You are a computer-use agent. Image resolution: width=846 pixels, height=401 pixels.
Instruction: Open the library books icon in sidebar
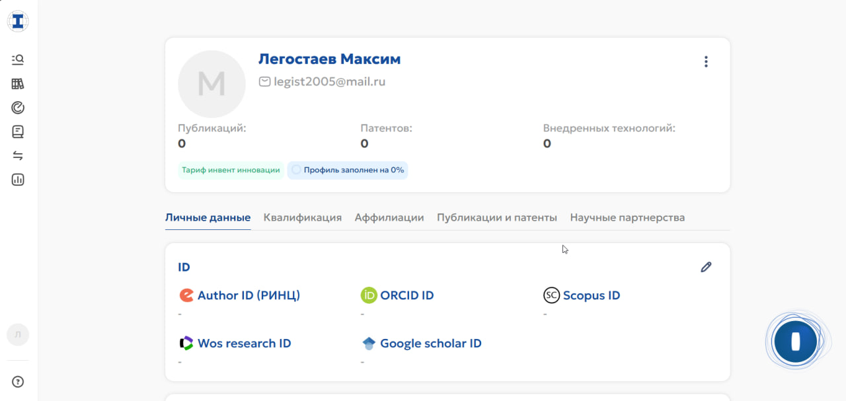tap(18, 84)
